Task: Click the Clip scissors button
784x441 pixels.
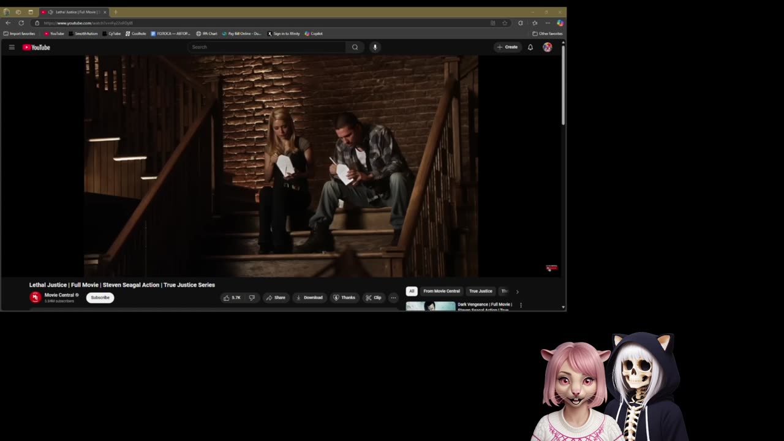Action: click(x=374, y=298)
